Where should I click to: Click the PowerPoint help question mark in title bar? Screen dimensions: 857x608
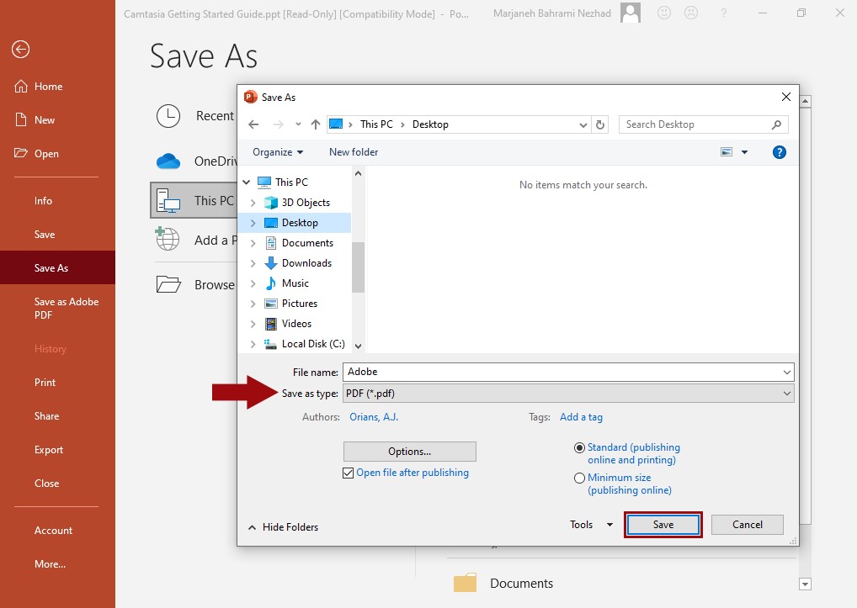(x=724, y=13)
